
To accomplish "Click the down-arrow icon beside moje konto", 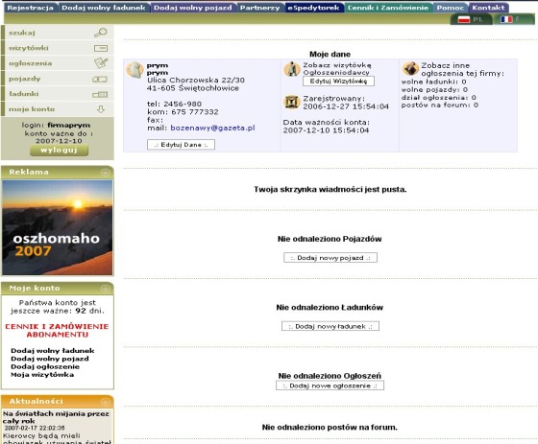I will click(101, 109).
